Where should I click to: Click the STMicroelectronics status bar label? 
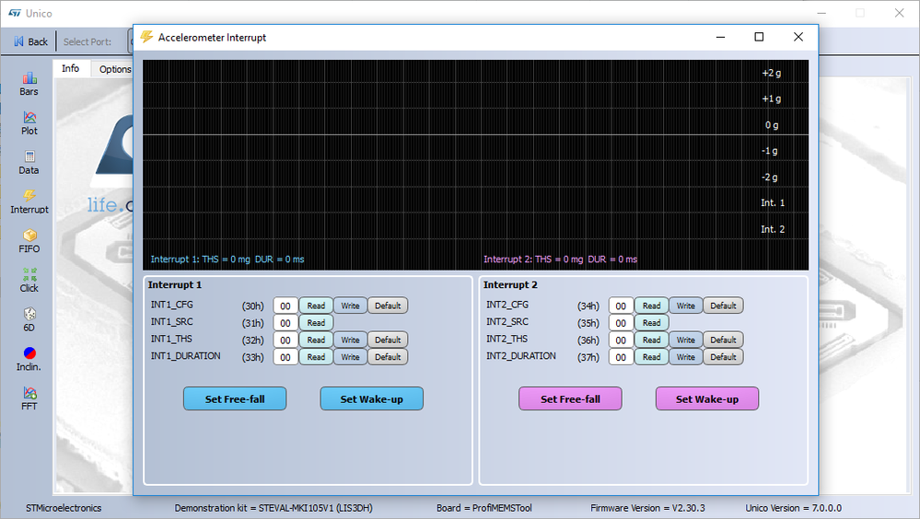pos(64,508)
